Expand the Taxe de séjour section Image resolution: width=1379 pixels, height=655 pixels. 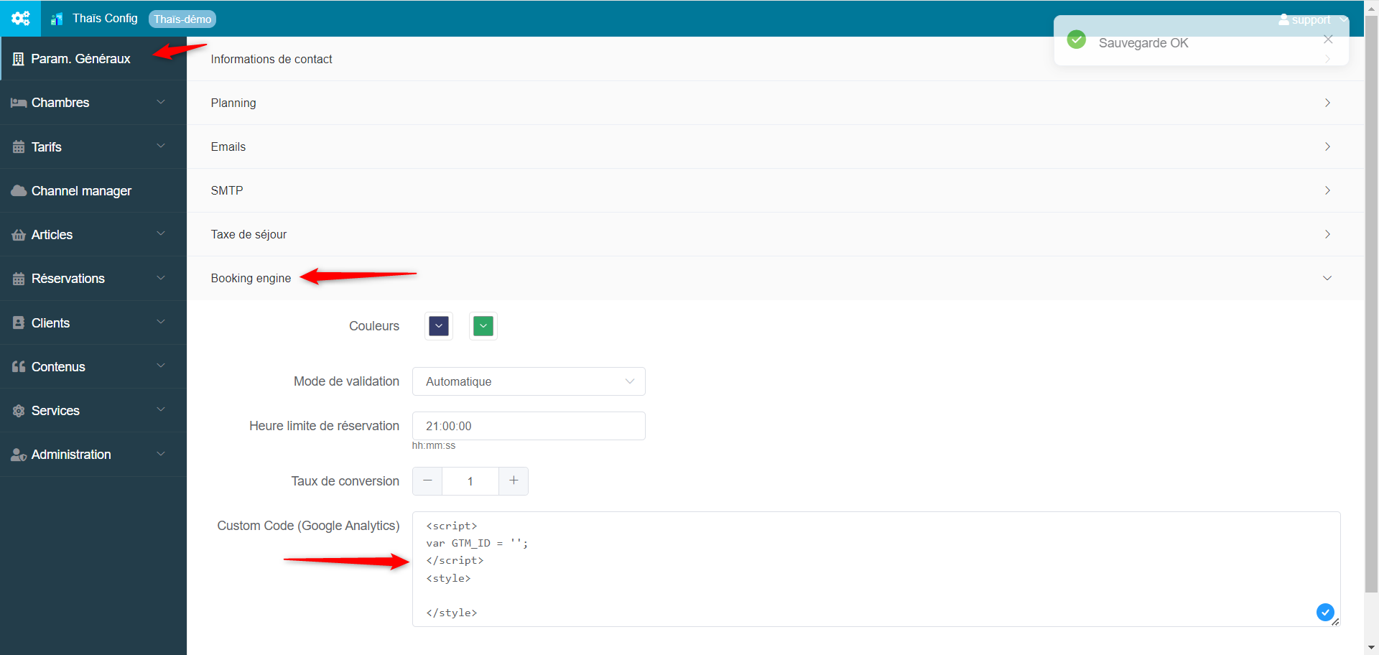[776, 234]
